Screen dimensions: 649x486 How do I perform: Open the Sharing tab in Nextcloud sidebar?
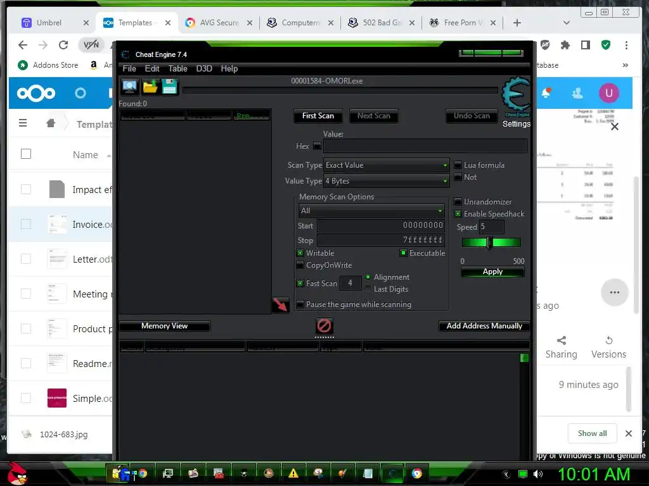pyautogui.click(x=562, y=347)
